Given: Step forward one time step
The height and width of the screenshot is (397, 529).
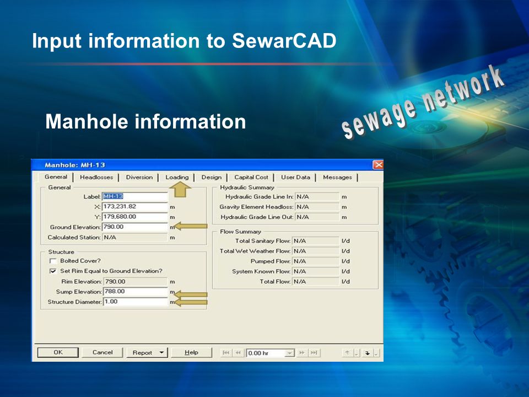Looking at the screenshot, I should pyautogui.click(x=302, y=353).
